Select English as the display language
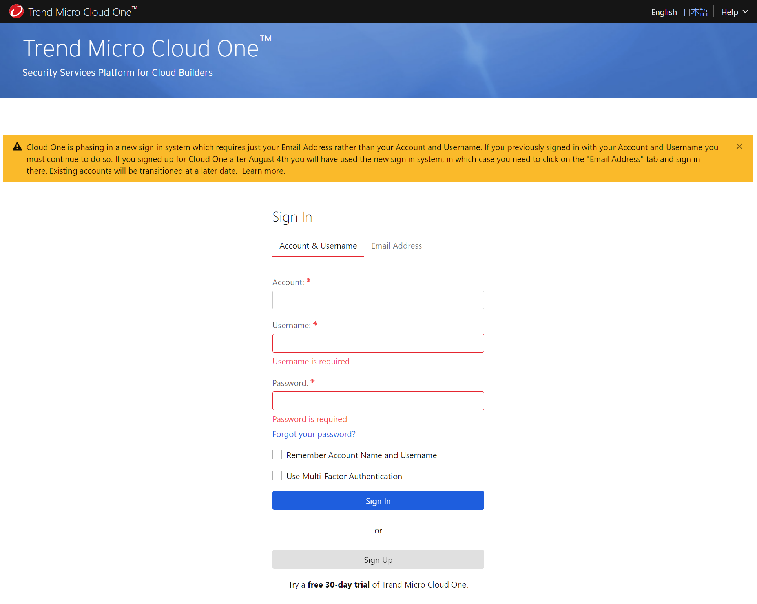This screenshot has height=604, width=757. point(664,12)
